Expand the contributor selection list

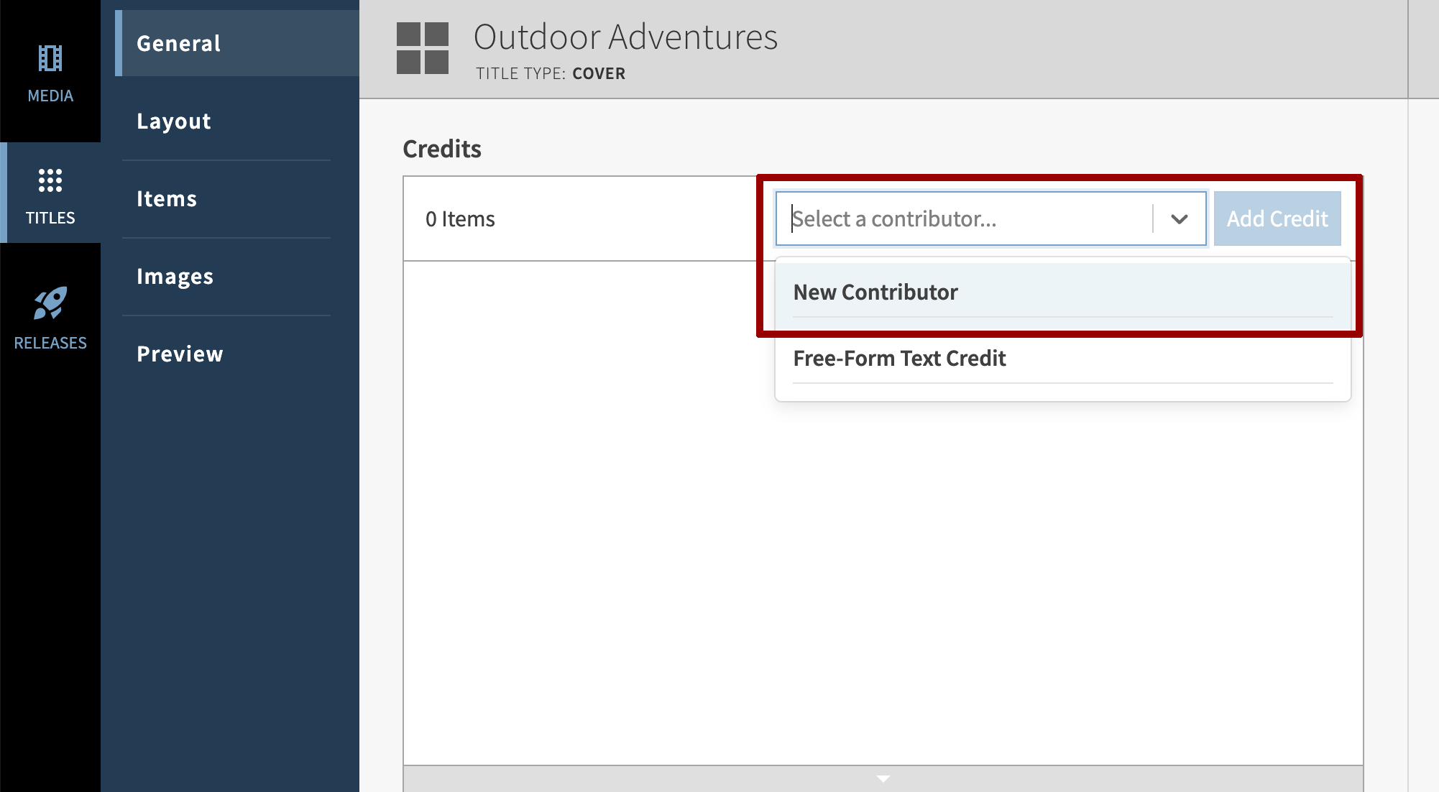point(1180,218)
